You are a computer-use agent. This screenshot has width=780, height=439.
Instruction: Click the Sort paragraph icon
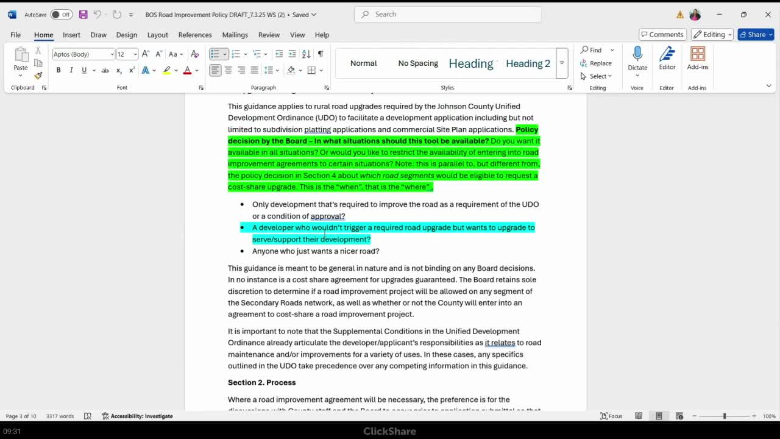[x=306, y=54]
